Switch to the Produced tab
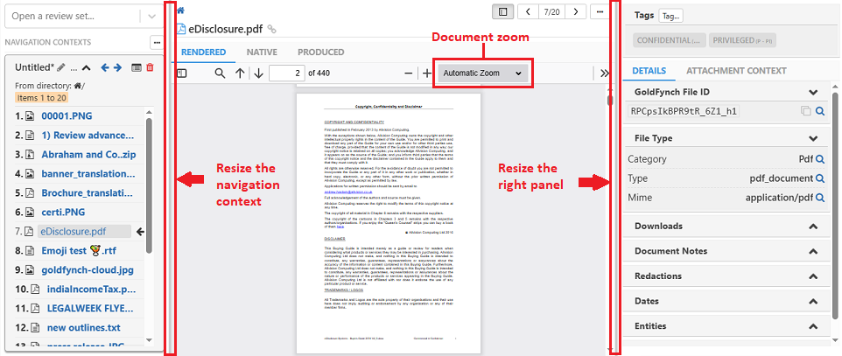842x356 pixels. [x=320, y=52]
